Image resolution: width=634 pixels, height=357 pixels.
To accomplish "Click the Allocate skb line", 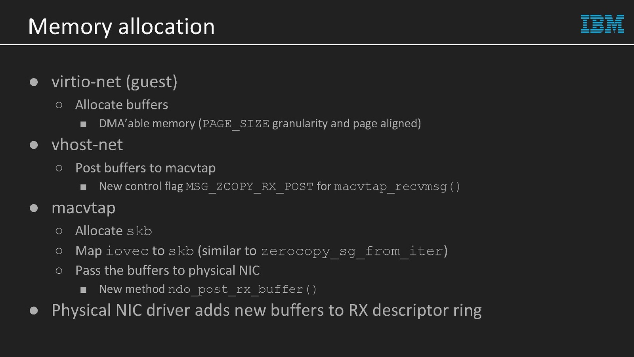I will click(x=113, y=231).
